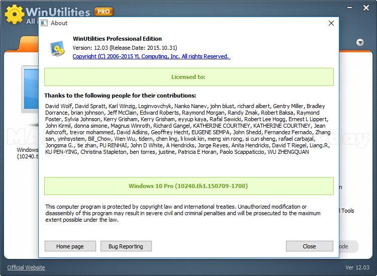Click the About title text
Viewport: 377px width, 276px height.
click(x=59, y=23)
